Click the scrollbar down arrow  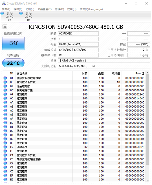(147, 180)
